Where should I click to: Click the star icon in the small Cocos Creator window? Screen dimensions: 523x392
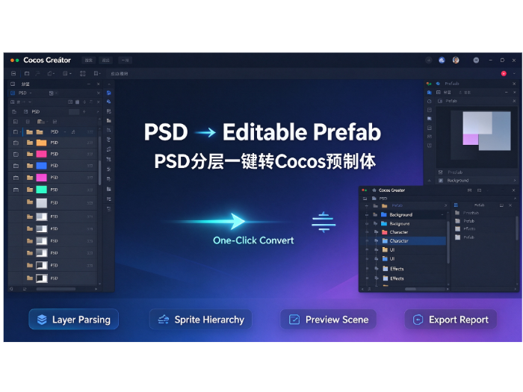[374, 190]
